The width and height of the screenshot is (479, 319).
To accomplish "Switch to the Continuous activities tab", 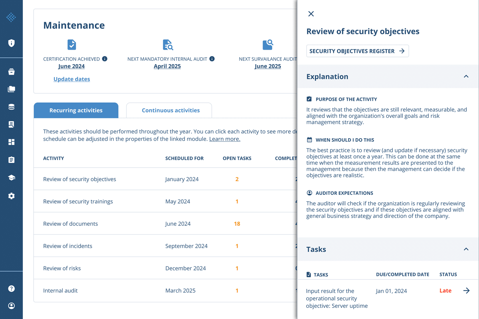I will click(x=170, y=110).
